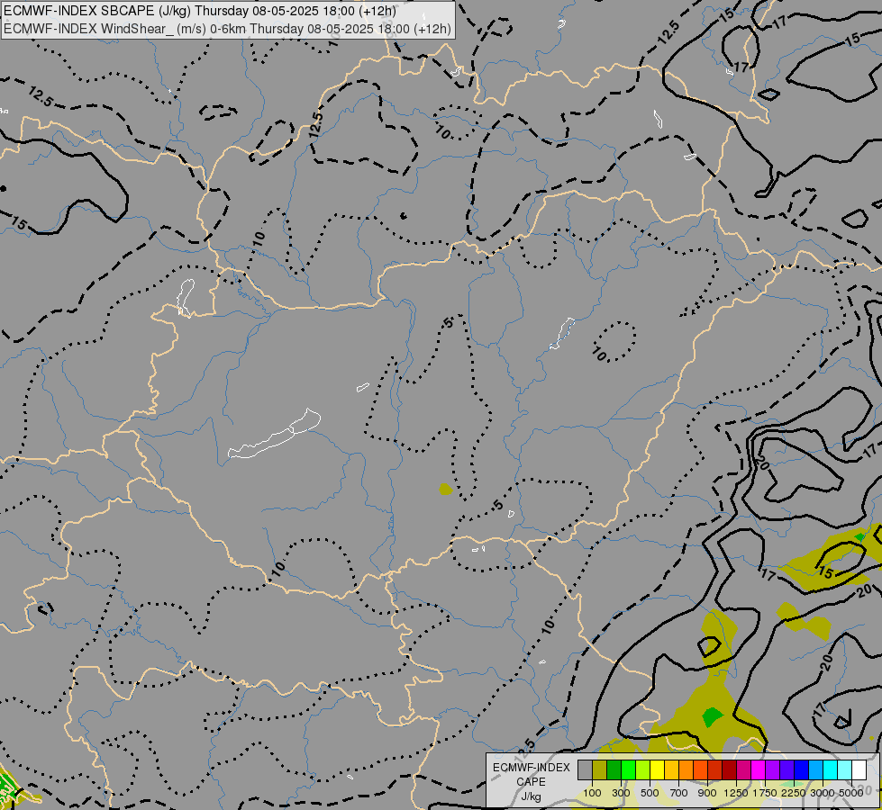Click the gray legend swatch below 100
This screenshot has width=882, height=810.
[x=585, y=769]
